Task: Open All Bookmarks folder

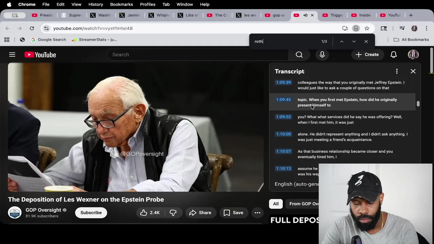Action: (411, 40)
